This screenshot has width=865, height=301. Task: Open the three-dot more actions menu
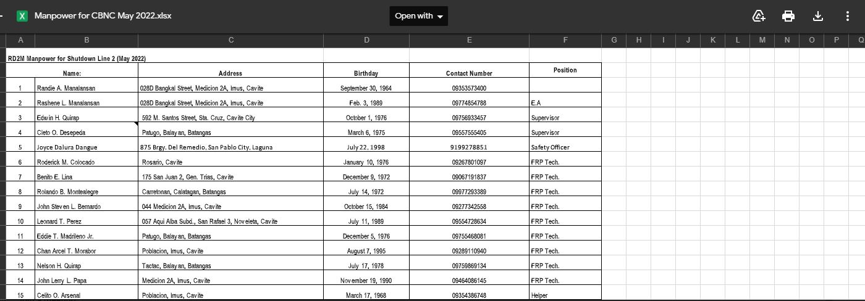point(847,16)
